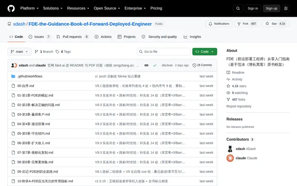
Task: Open the Projects tab
Action: click(127, 37)
